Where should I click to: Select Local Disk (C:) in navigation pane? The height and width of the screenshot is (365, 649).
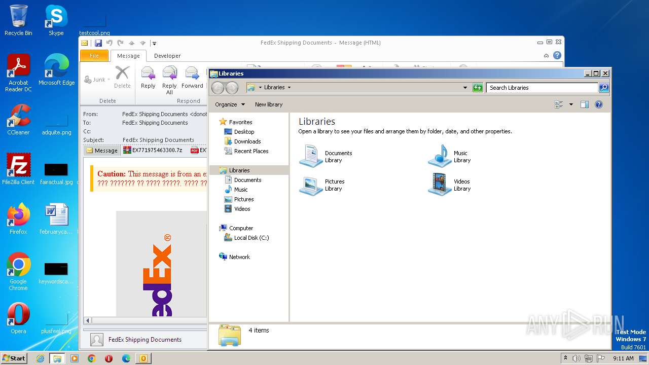click(246, 238)
